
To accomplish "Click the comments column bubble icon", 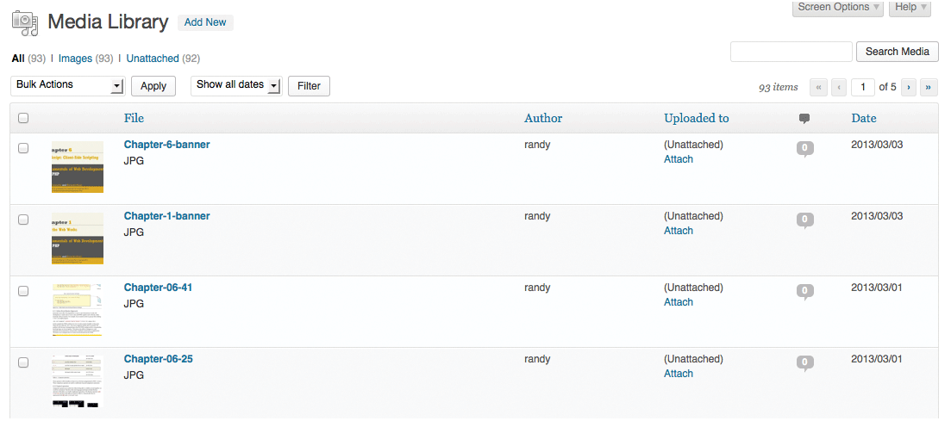I will pos(804,119).
